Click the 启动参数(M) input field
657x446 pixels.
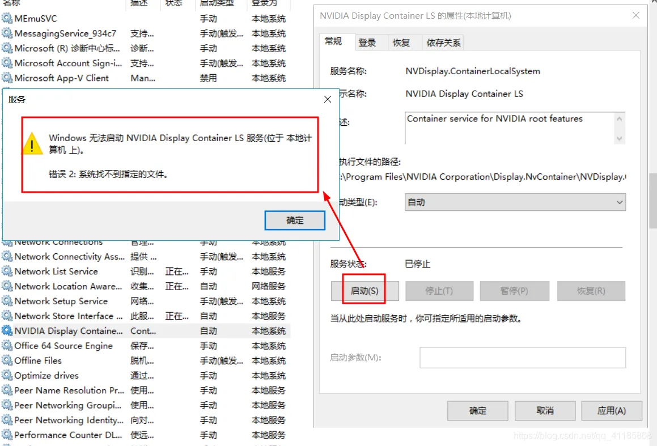[523, 358]
